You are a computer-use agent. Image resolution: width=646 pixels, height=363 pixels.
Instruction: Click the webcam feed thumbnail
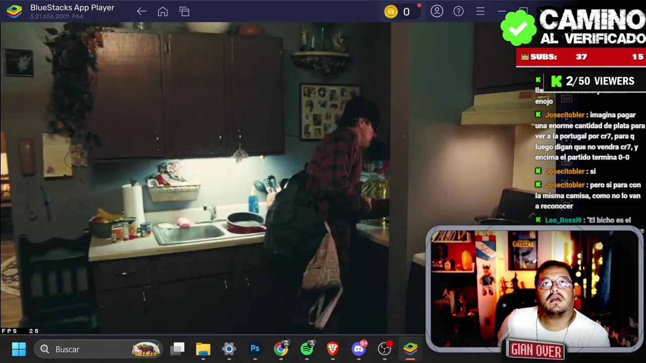pos(534,288)
